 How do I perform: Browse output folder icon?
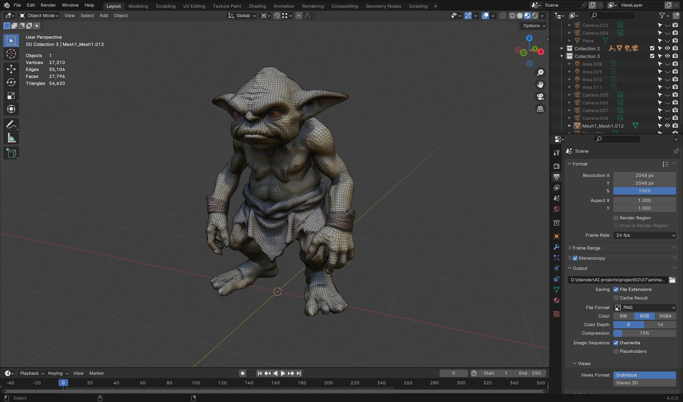coord(672,280)
